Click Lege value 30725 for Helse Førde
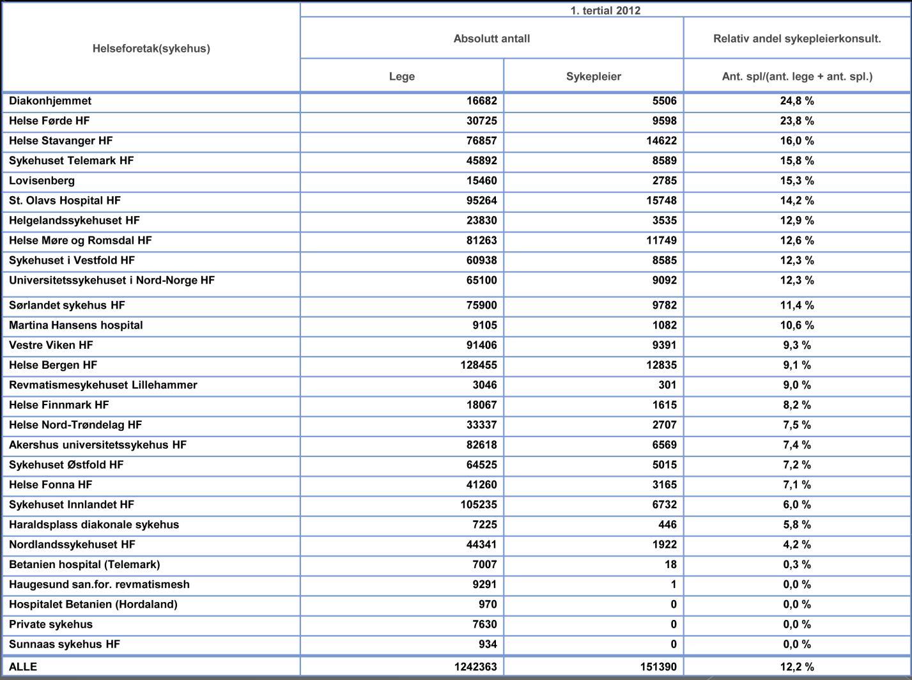 tap(482, 121)
